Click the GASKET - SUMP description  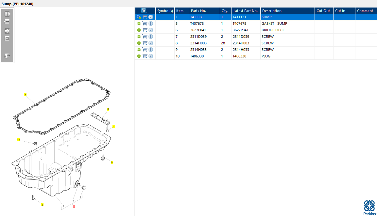pyautogui.click(x=274, y=23)
